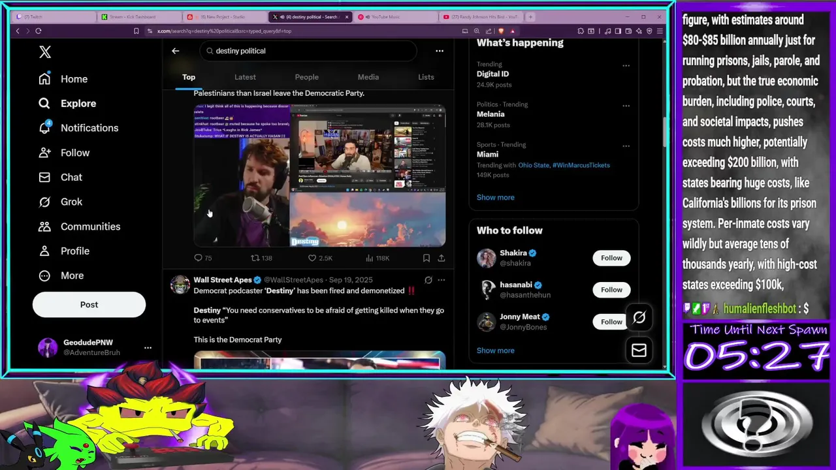Open Shakira's profile from suggestions

coord(513,253)
